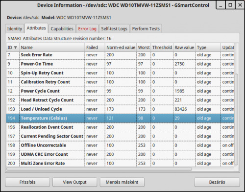Select the Temperature (Celsius) row
Screen dimensions: 245x192
(120, 118)
